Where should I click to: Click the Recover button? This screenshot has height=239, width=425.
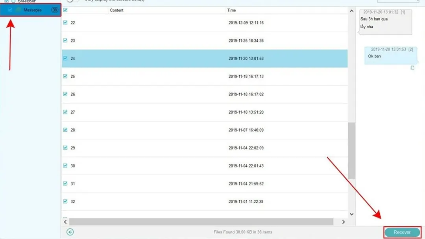[x=402, y=232]
